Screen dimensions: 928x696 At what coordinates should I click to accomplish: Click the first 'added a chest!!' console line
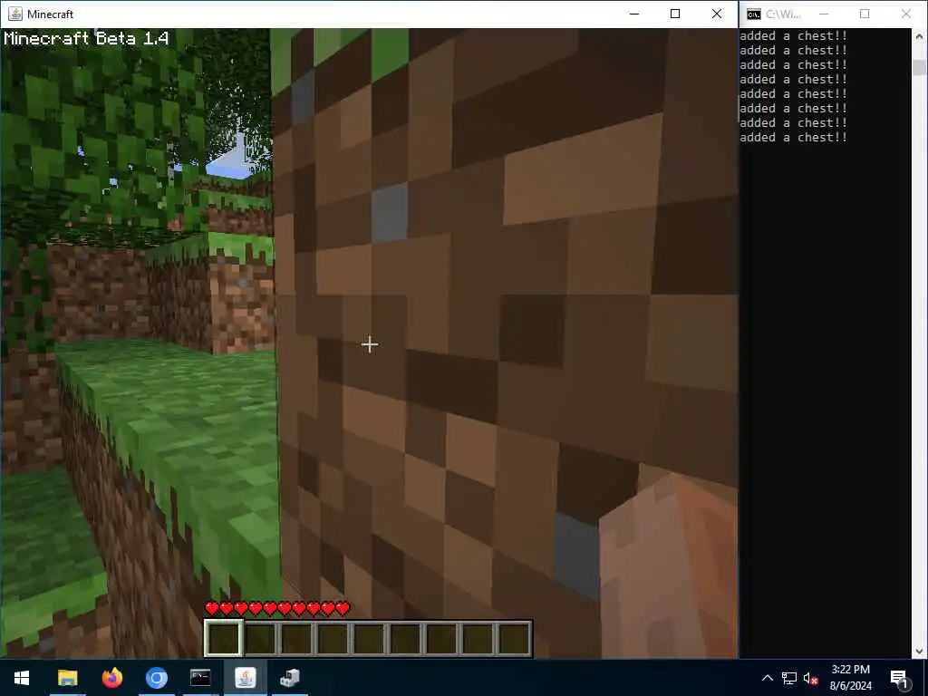pos(793,36)
